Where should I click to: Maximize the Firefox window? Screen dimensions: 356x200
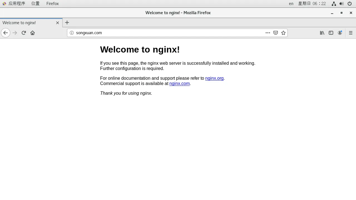342,13
